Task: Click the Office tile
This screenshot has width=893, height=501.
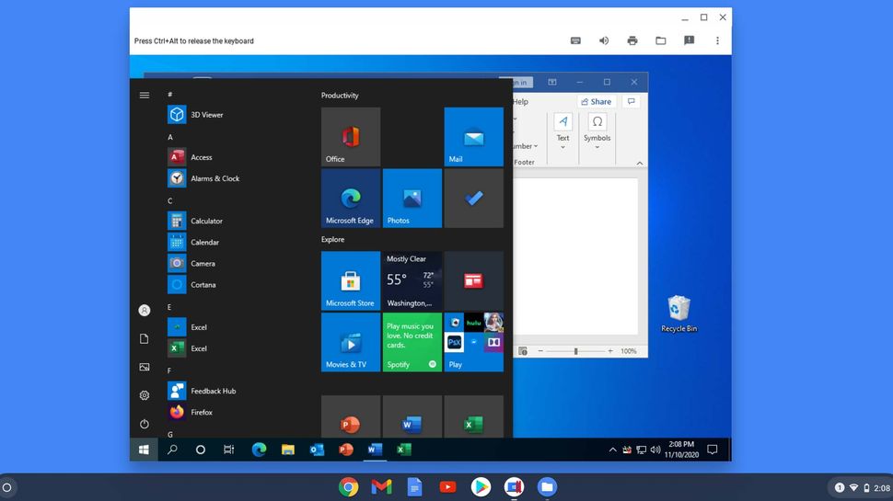Action: click(x=351, y=137)
